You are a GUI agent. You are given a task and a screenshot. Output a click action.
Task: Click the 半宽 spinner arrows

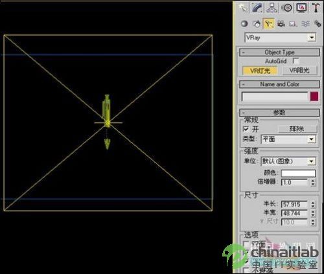click(x=313, y=213)
